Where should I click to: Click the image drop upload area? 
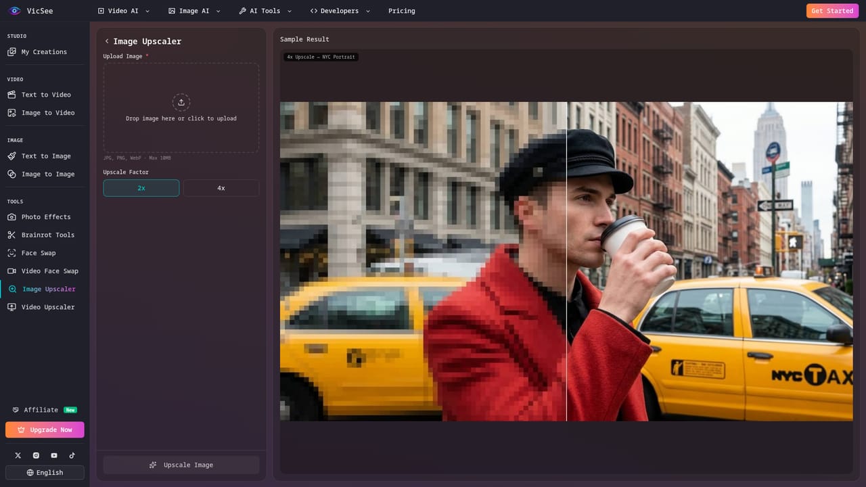181,108
